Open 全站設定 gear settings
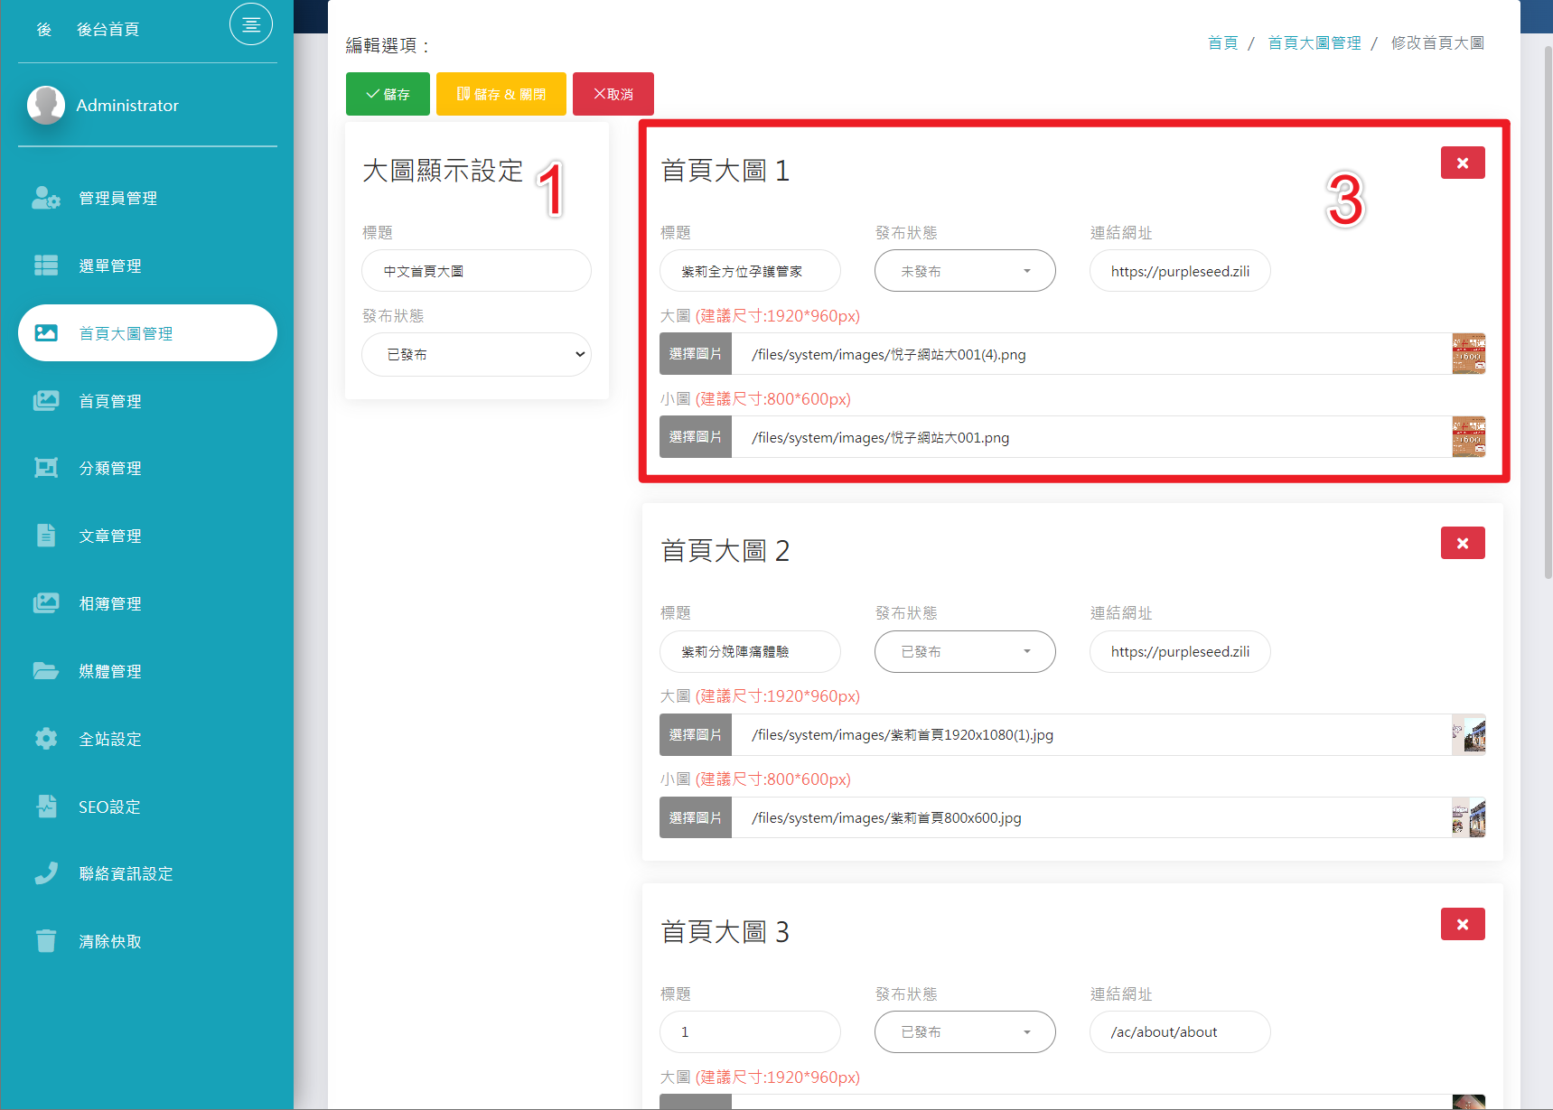Image resolution: width=1553 pixels, height=1110 pixels. pos(46,739)
